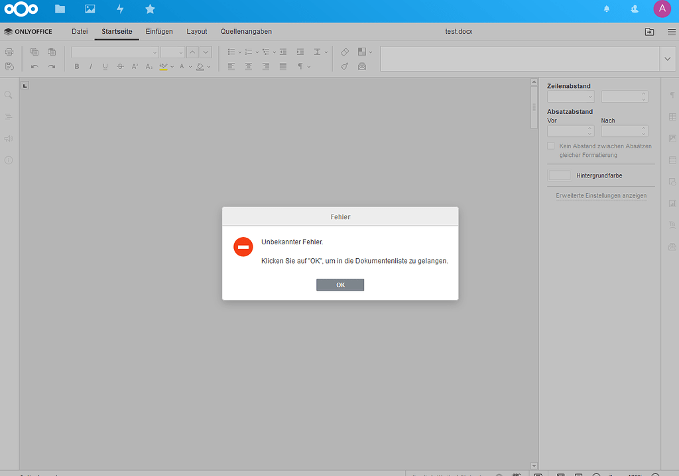Open the Datei menu tab
Image resolution: width=679 pixels, height=476 pixels.
pyautogui.click(x=80, y=32)
